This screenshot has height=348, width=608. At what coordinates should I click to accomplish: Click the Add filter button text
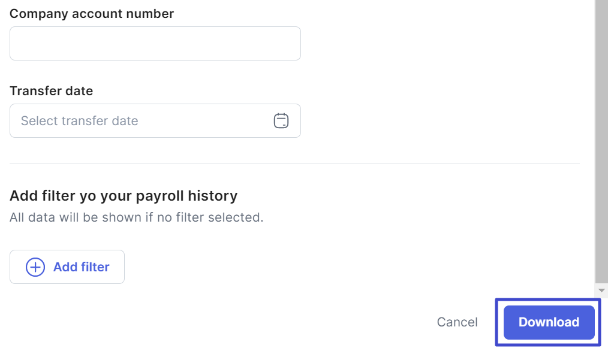coord(81,267)
